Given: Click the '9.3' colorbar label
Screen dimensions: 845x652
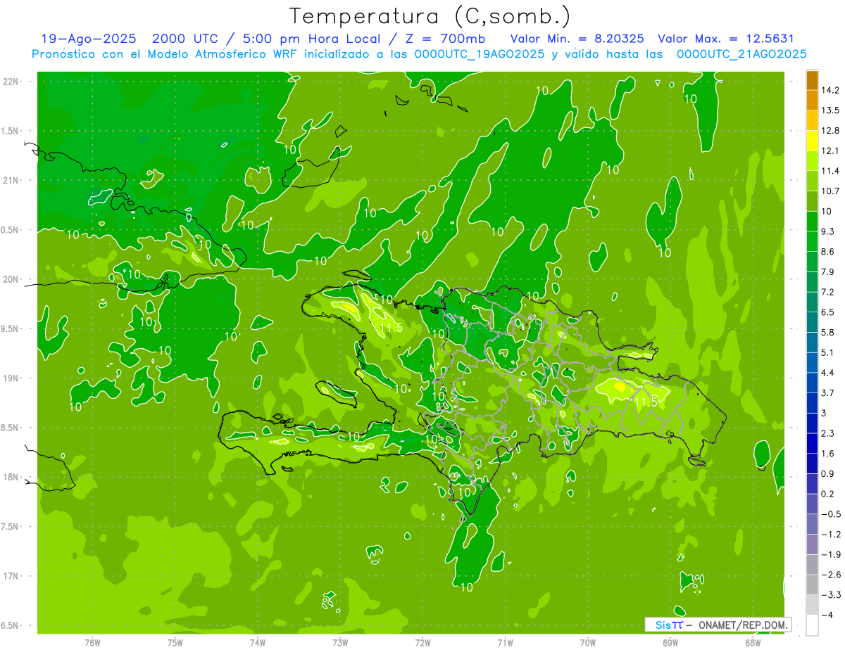Looking at the screenshot, I should tap(827, 231).
